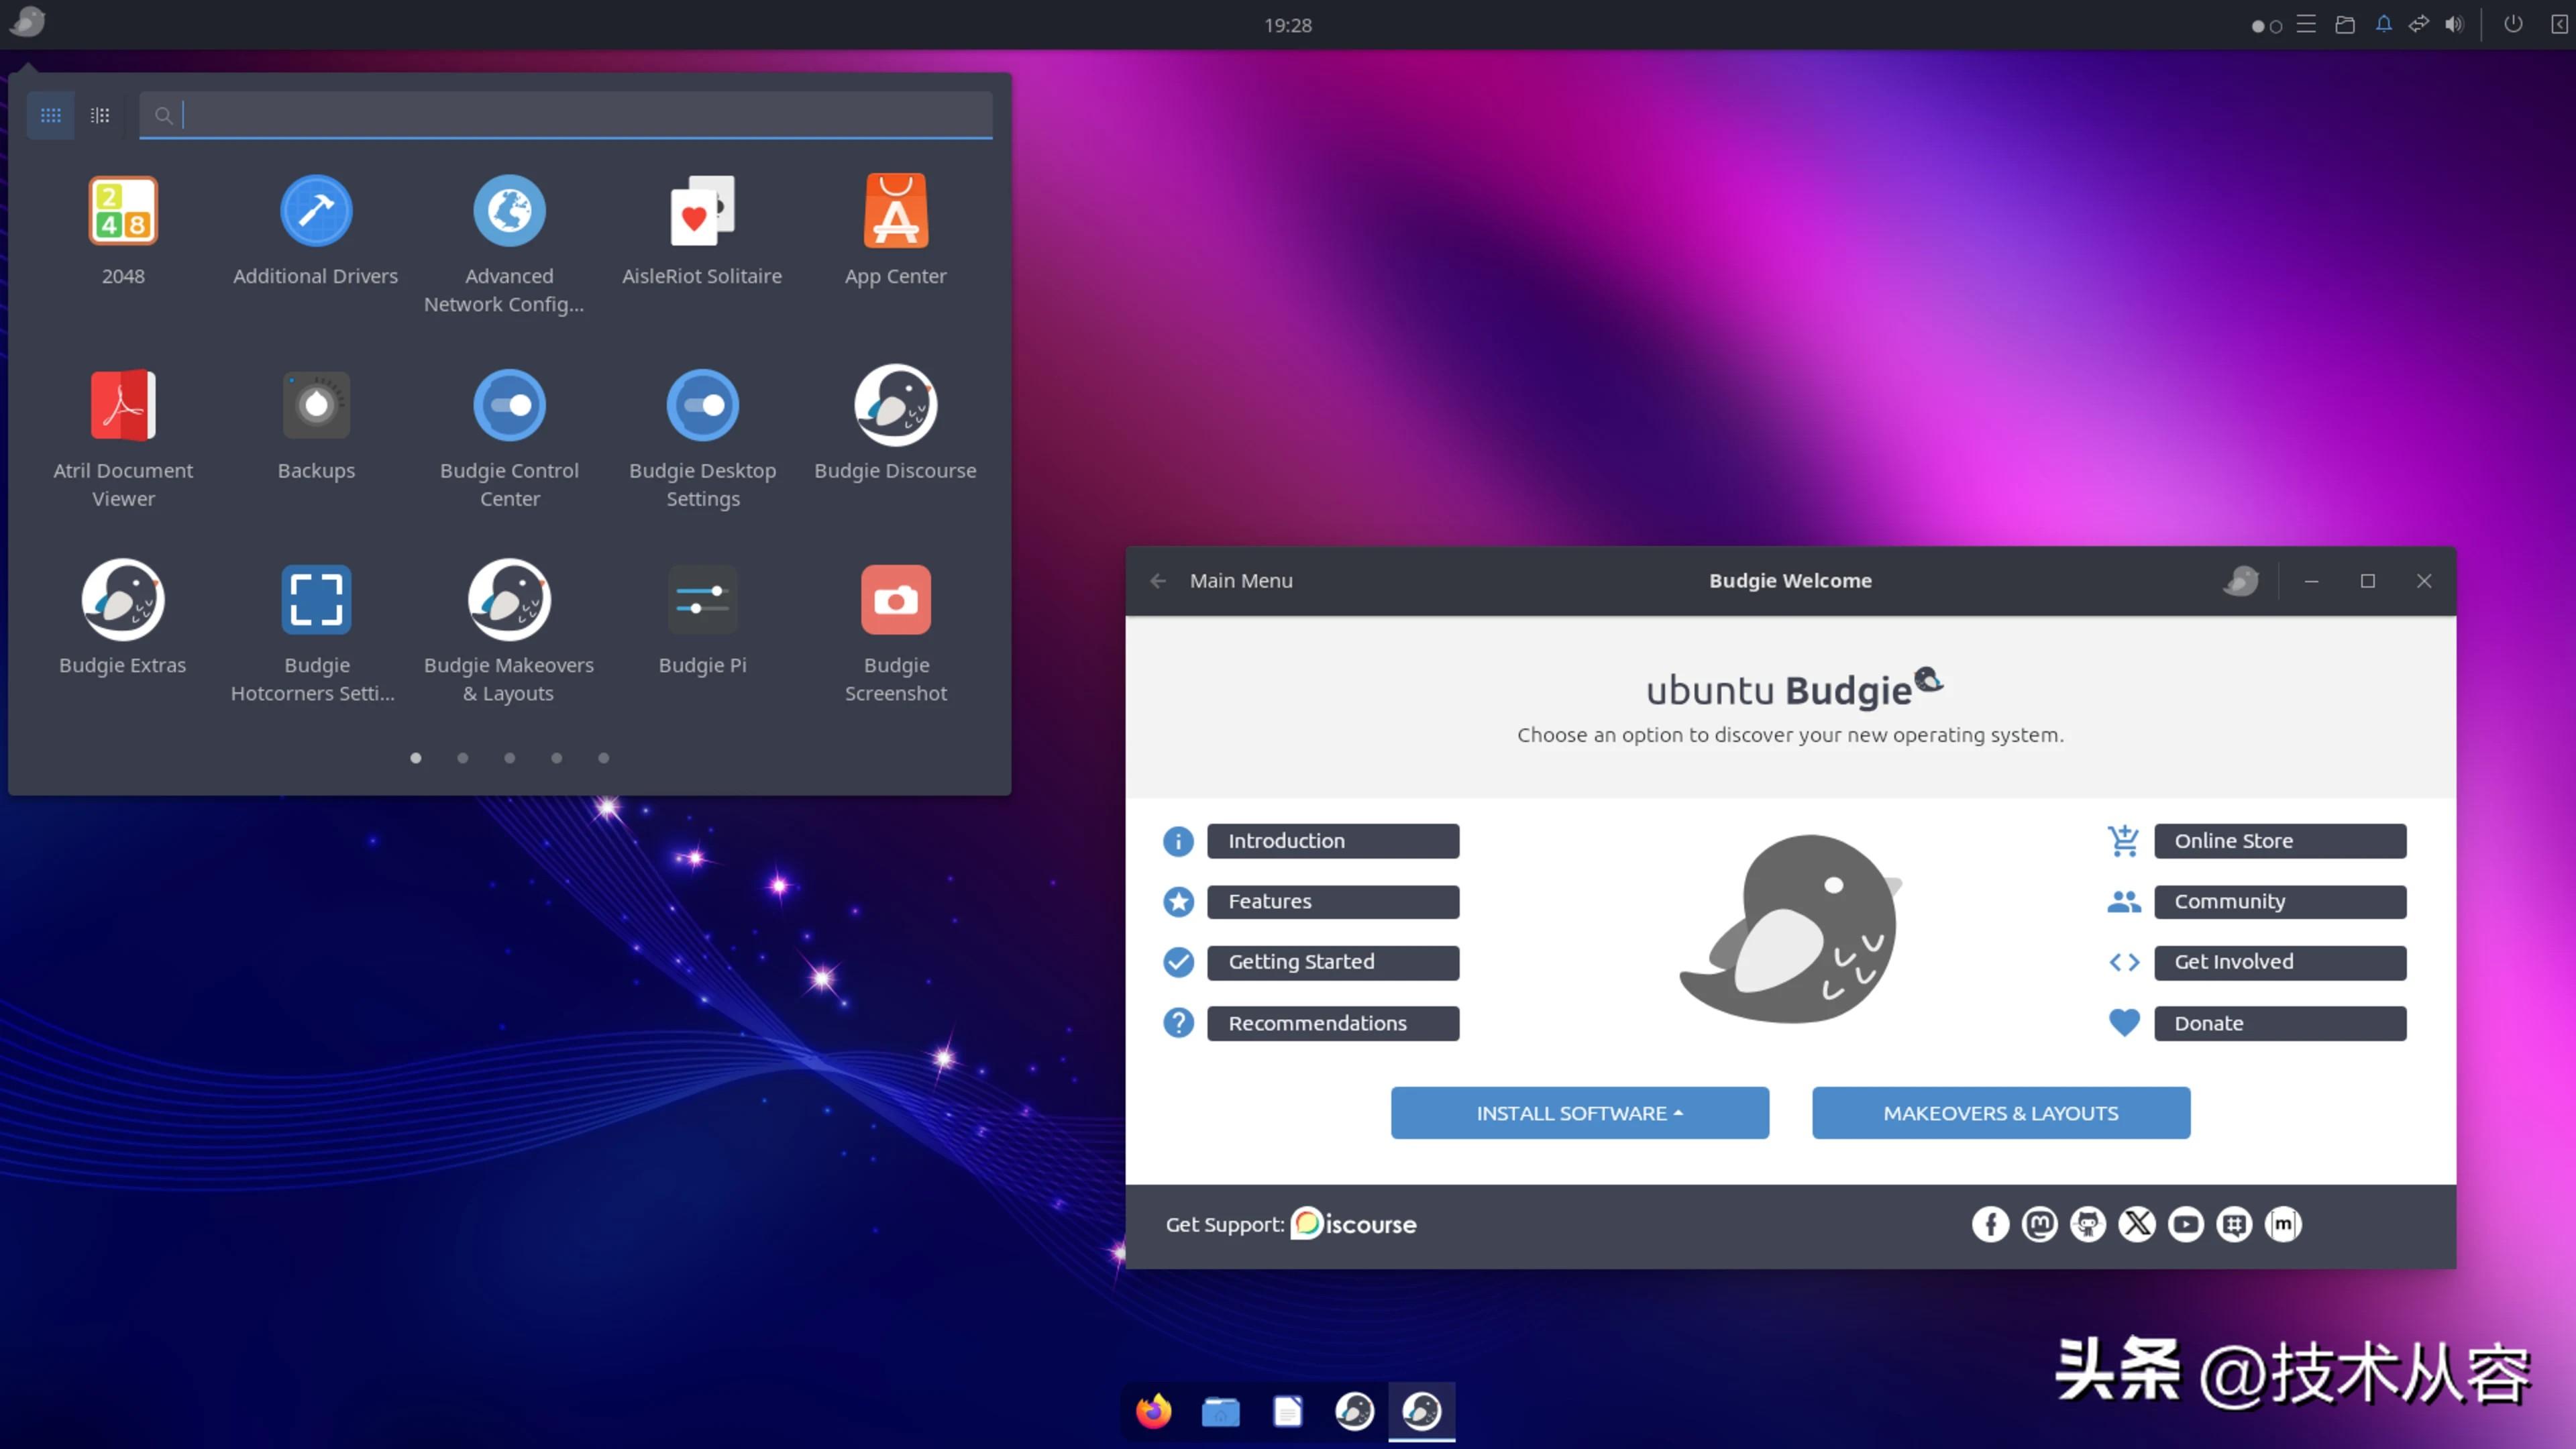This screenshot has height=1449, width=2576.
Task: Open the Features section
Action: (x=1333, y=902)
